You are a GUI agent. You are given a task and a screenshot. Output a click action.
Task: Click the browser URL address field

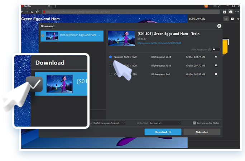click(131, 12)
